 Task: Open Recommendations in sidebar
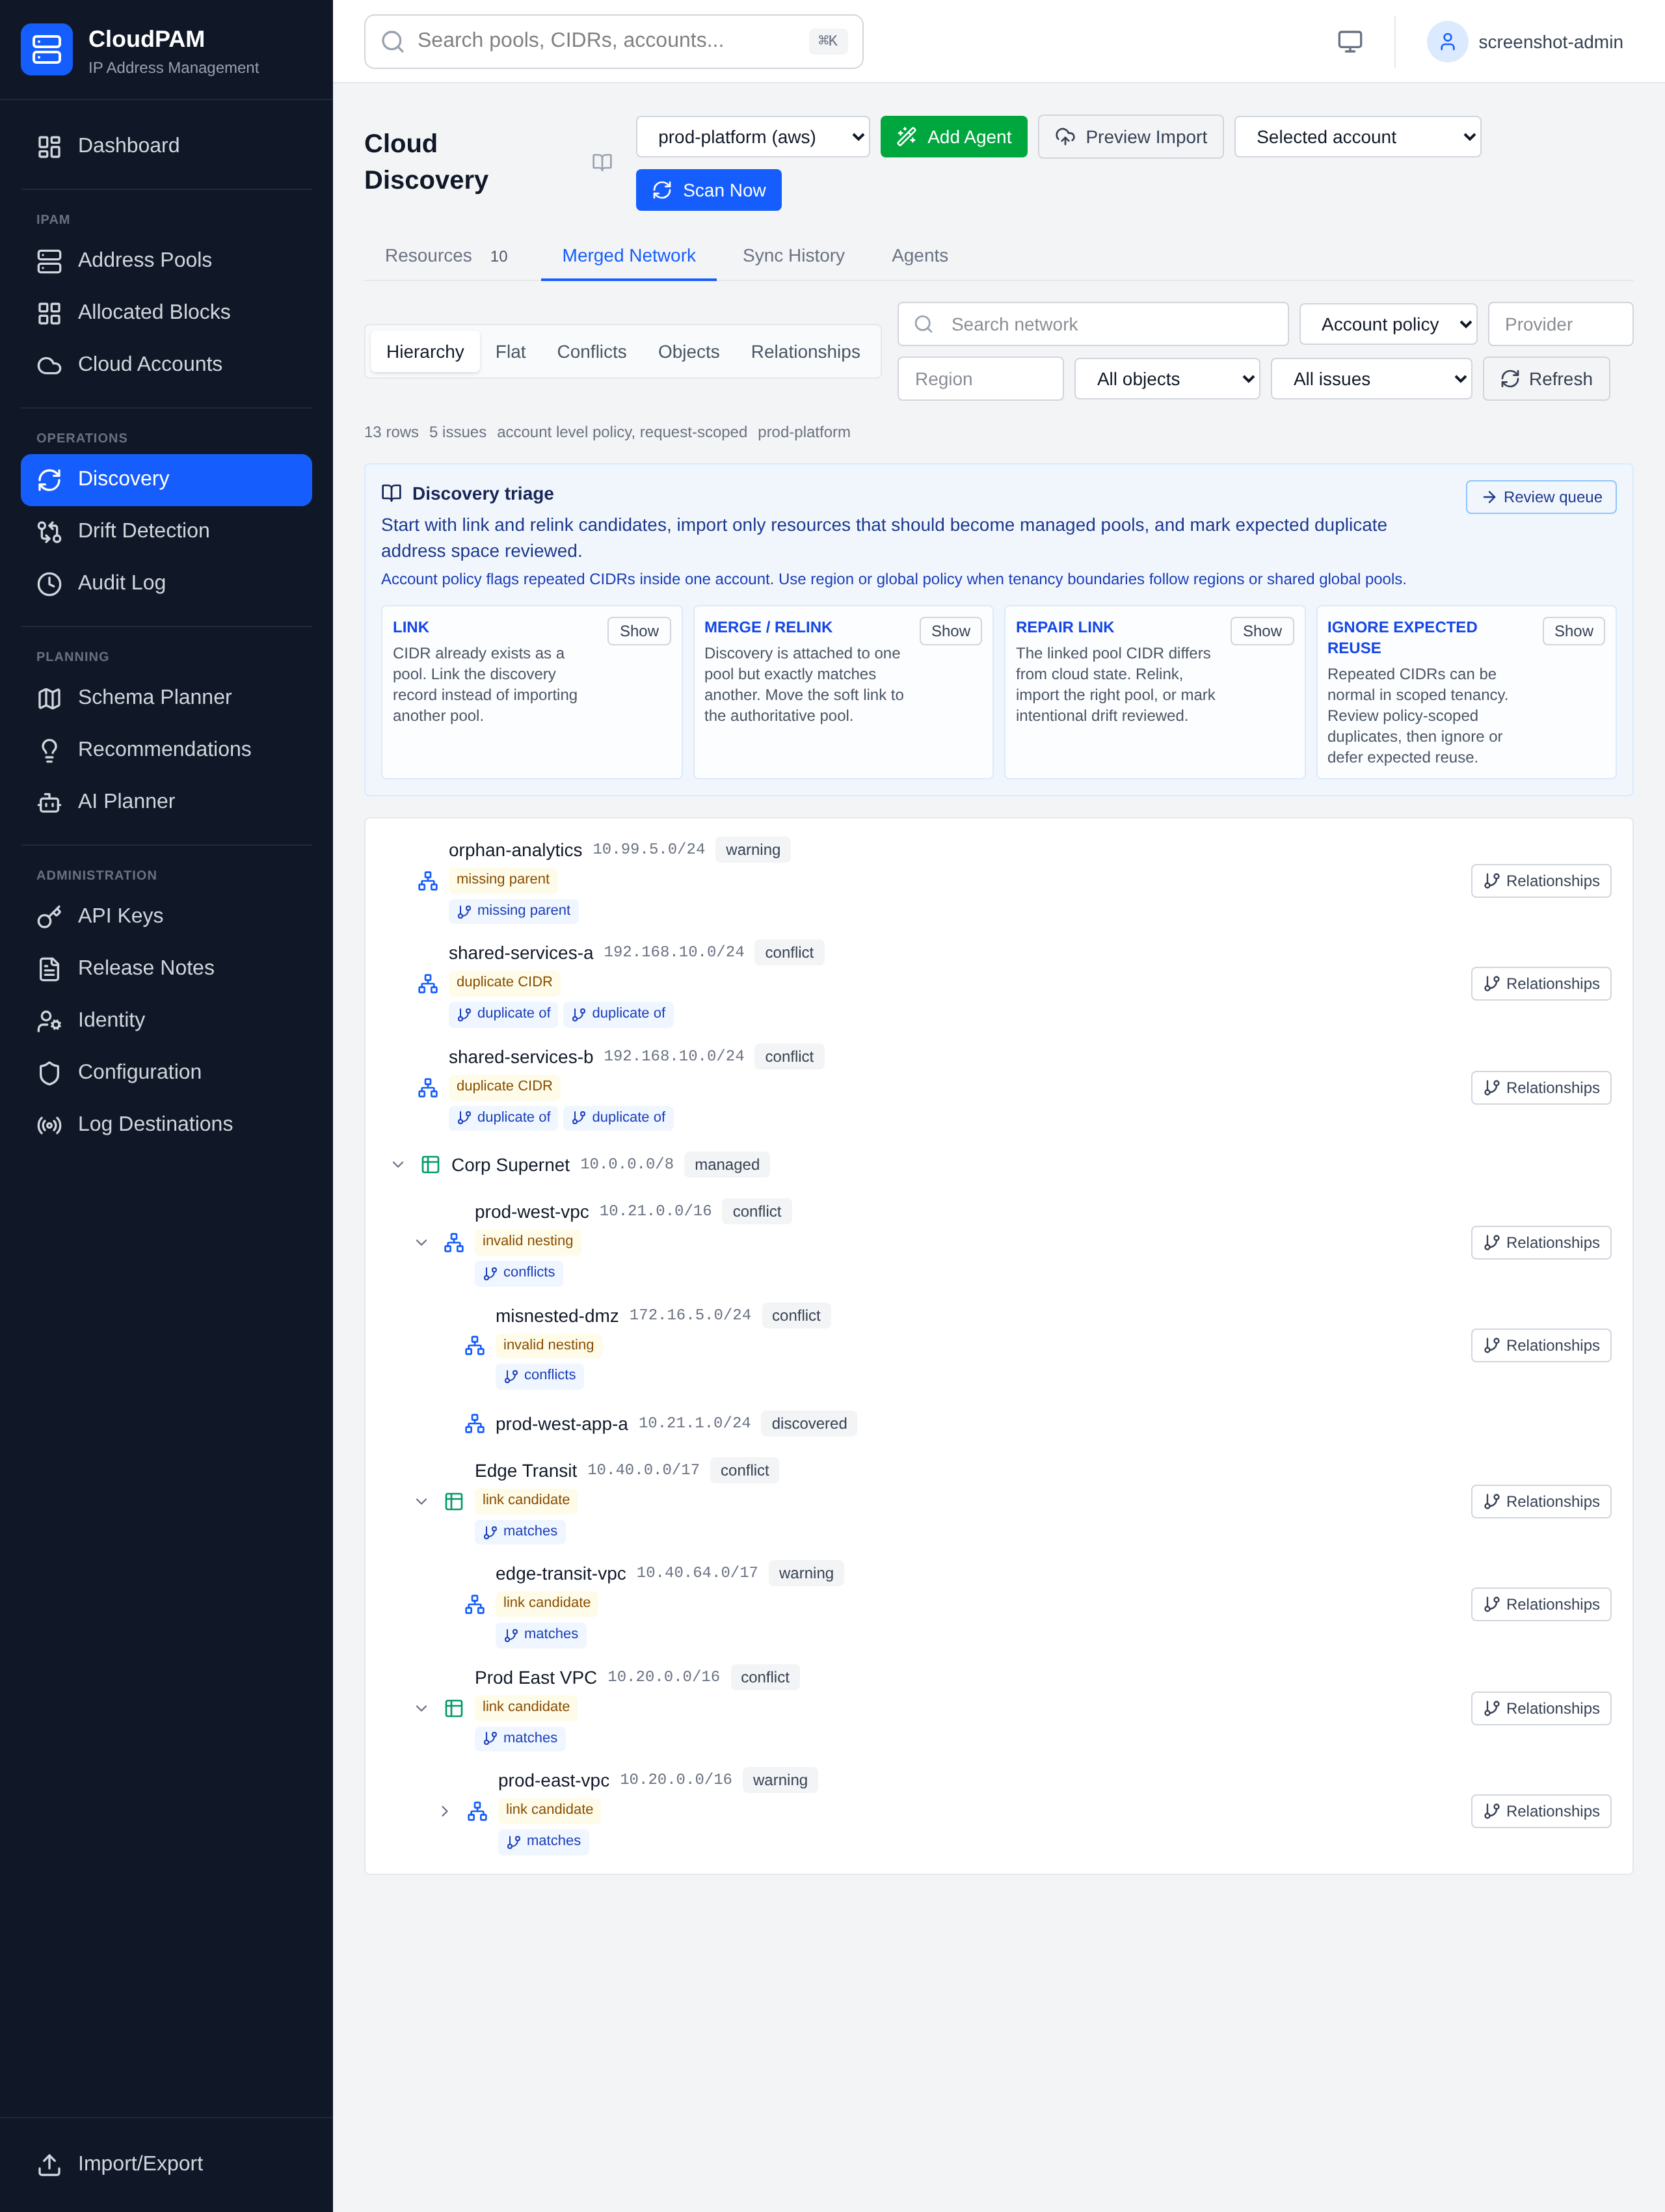[x=166, y=749]
